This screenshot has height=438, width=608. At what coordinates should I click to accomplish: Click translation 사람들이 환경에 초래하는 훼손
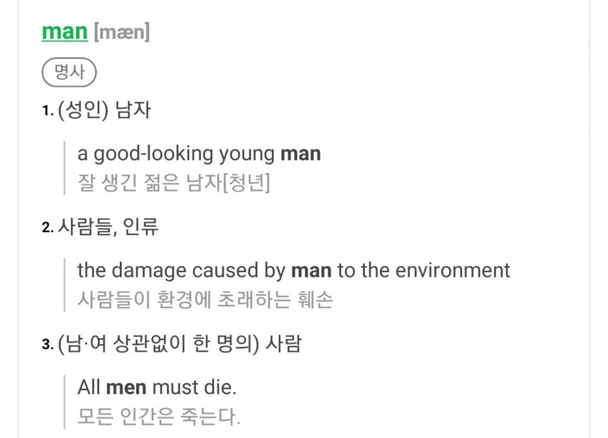point(205,299)
